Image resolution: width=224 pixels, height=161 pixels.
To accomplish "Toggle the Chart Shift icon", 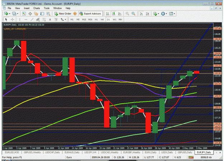I will pyautogui.click(x=147, y=14).
